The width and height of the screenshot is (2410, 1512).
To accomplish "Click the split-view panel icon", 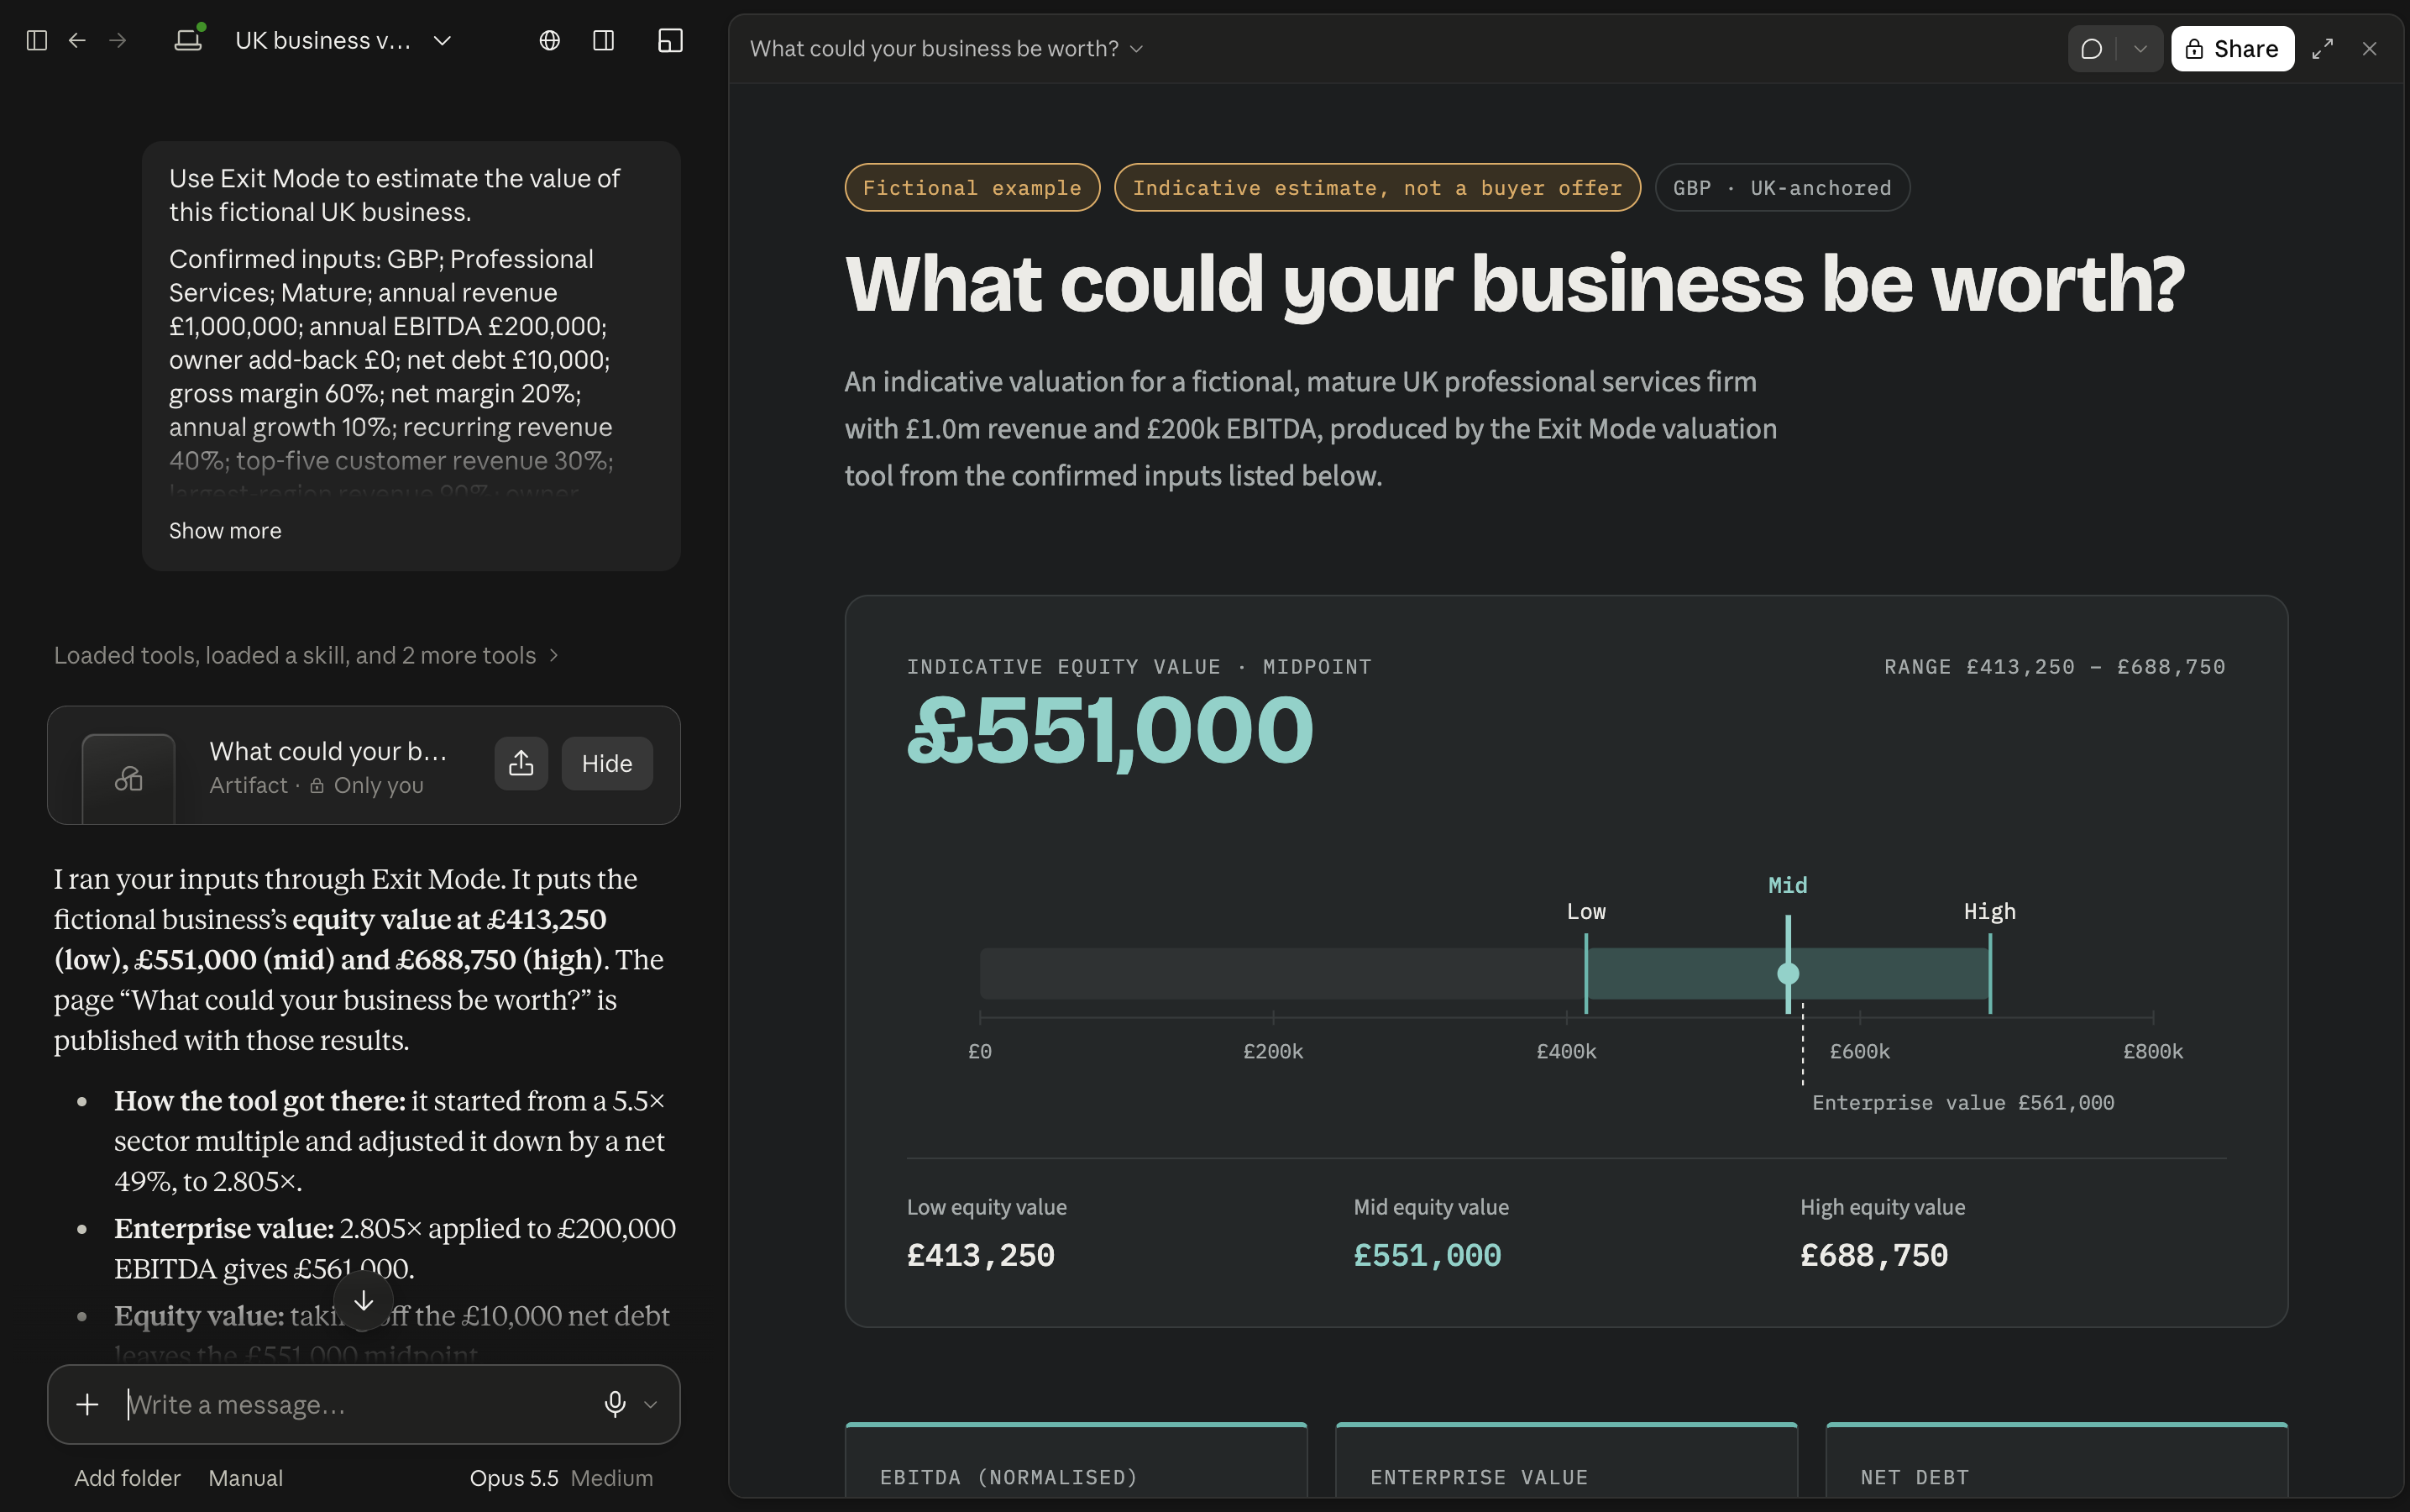I will pos(604,40).
